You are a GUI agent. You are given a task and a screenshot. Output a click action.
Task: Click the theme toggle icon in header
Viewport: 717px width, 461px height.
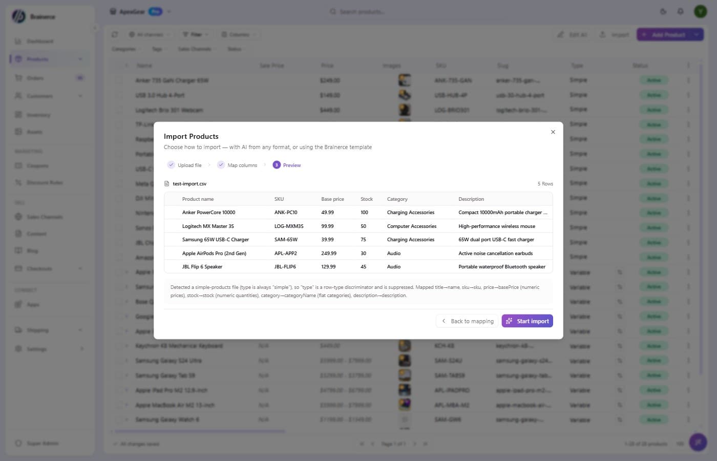(663, 11)
